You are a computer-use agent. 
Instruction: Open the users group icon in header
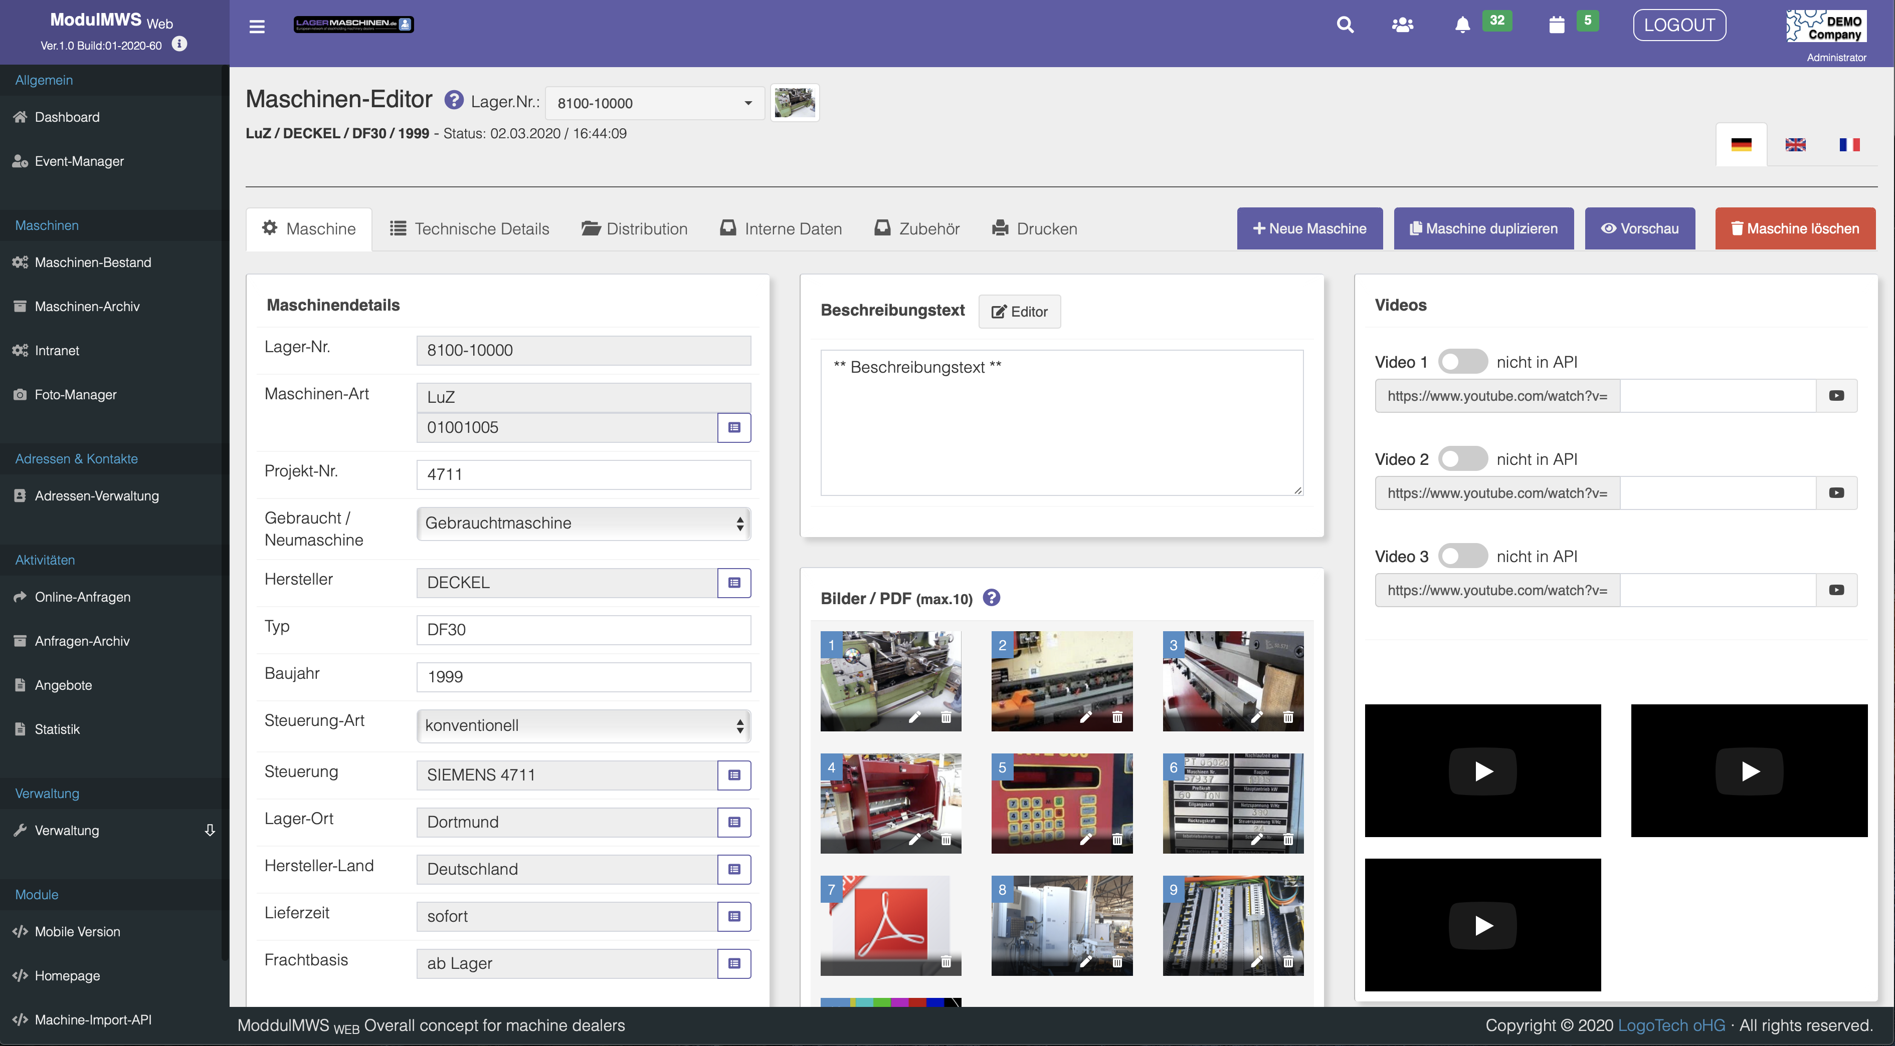pos(1402,25)
